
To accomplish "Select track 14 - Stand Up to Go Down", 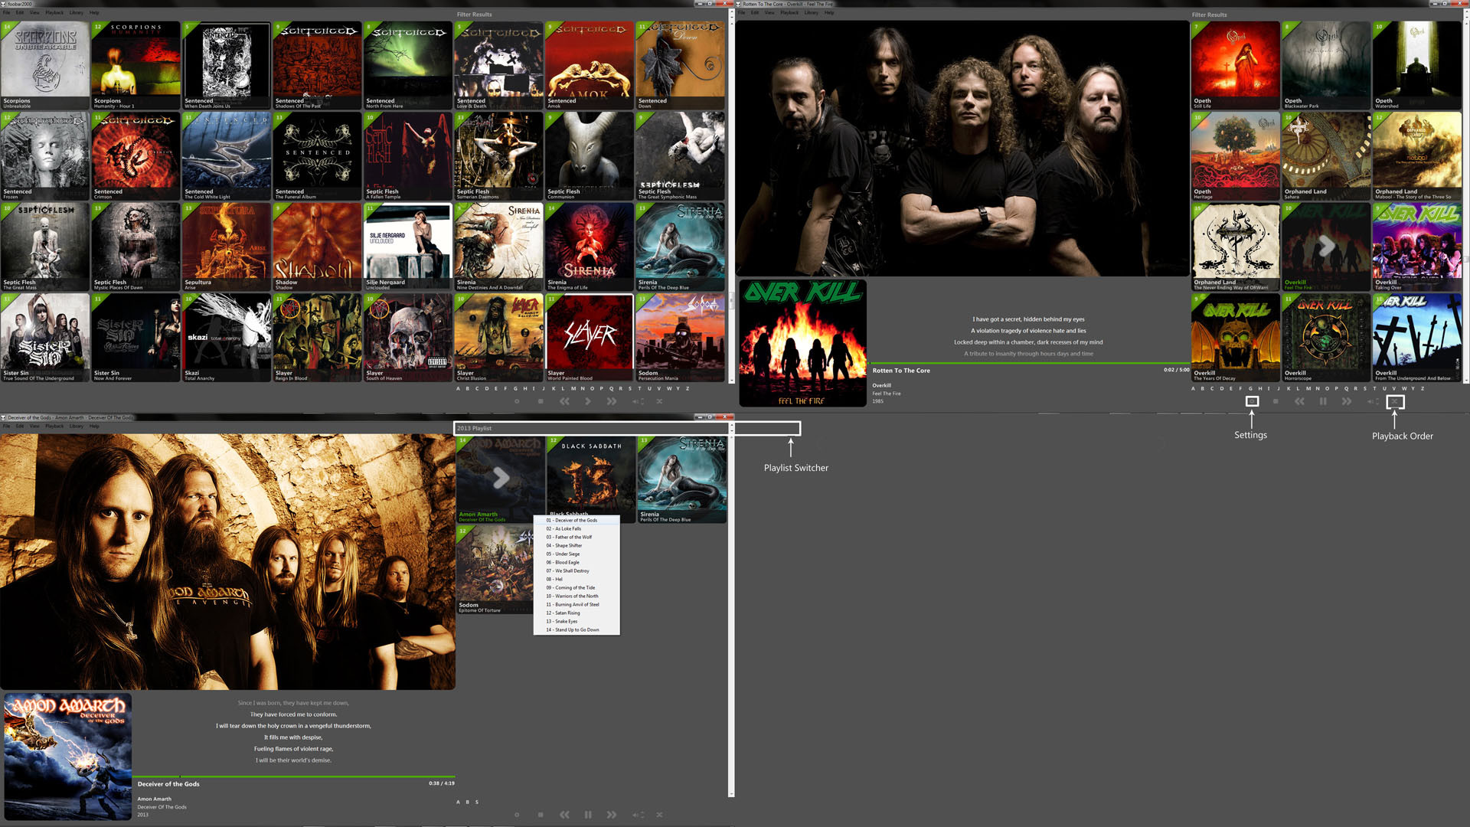I will pyautogui.click(x=577, y=630).
